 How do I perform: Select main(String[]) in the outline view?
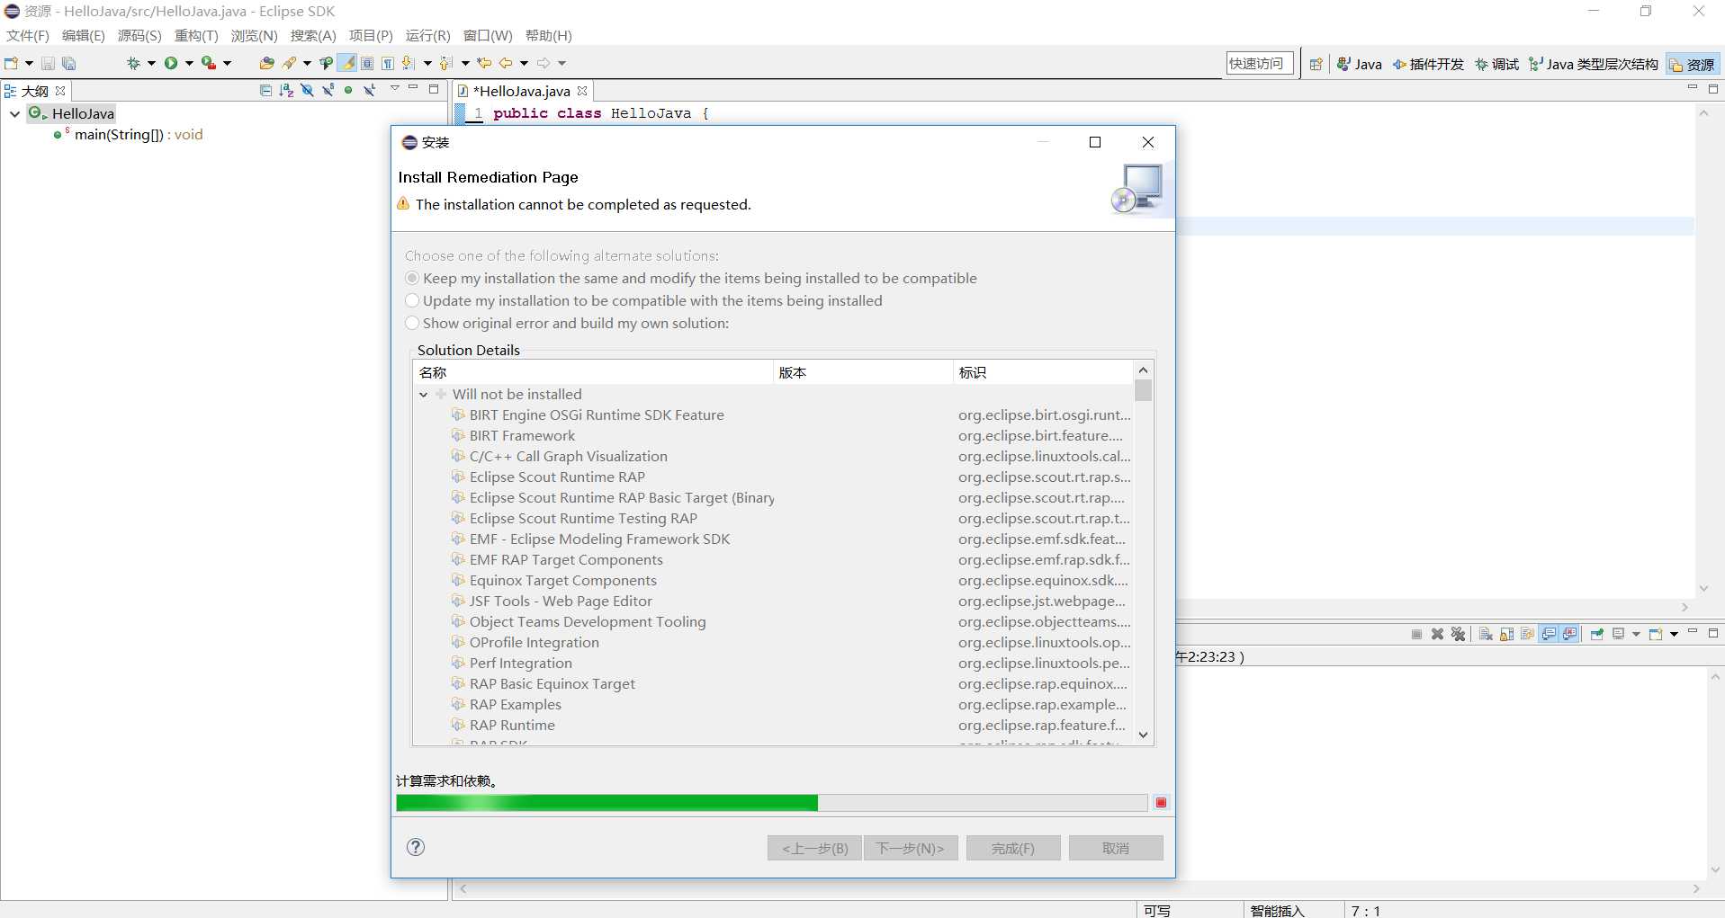139,135
